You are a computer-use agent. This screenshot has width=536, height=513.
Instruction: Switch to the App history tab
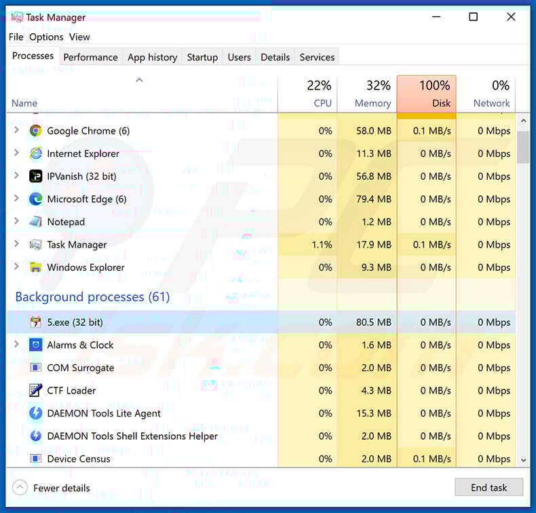pos(153,57)
